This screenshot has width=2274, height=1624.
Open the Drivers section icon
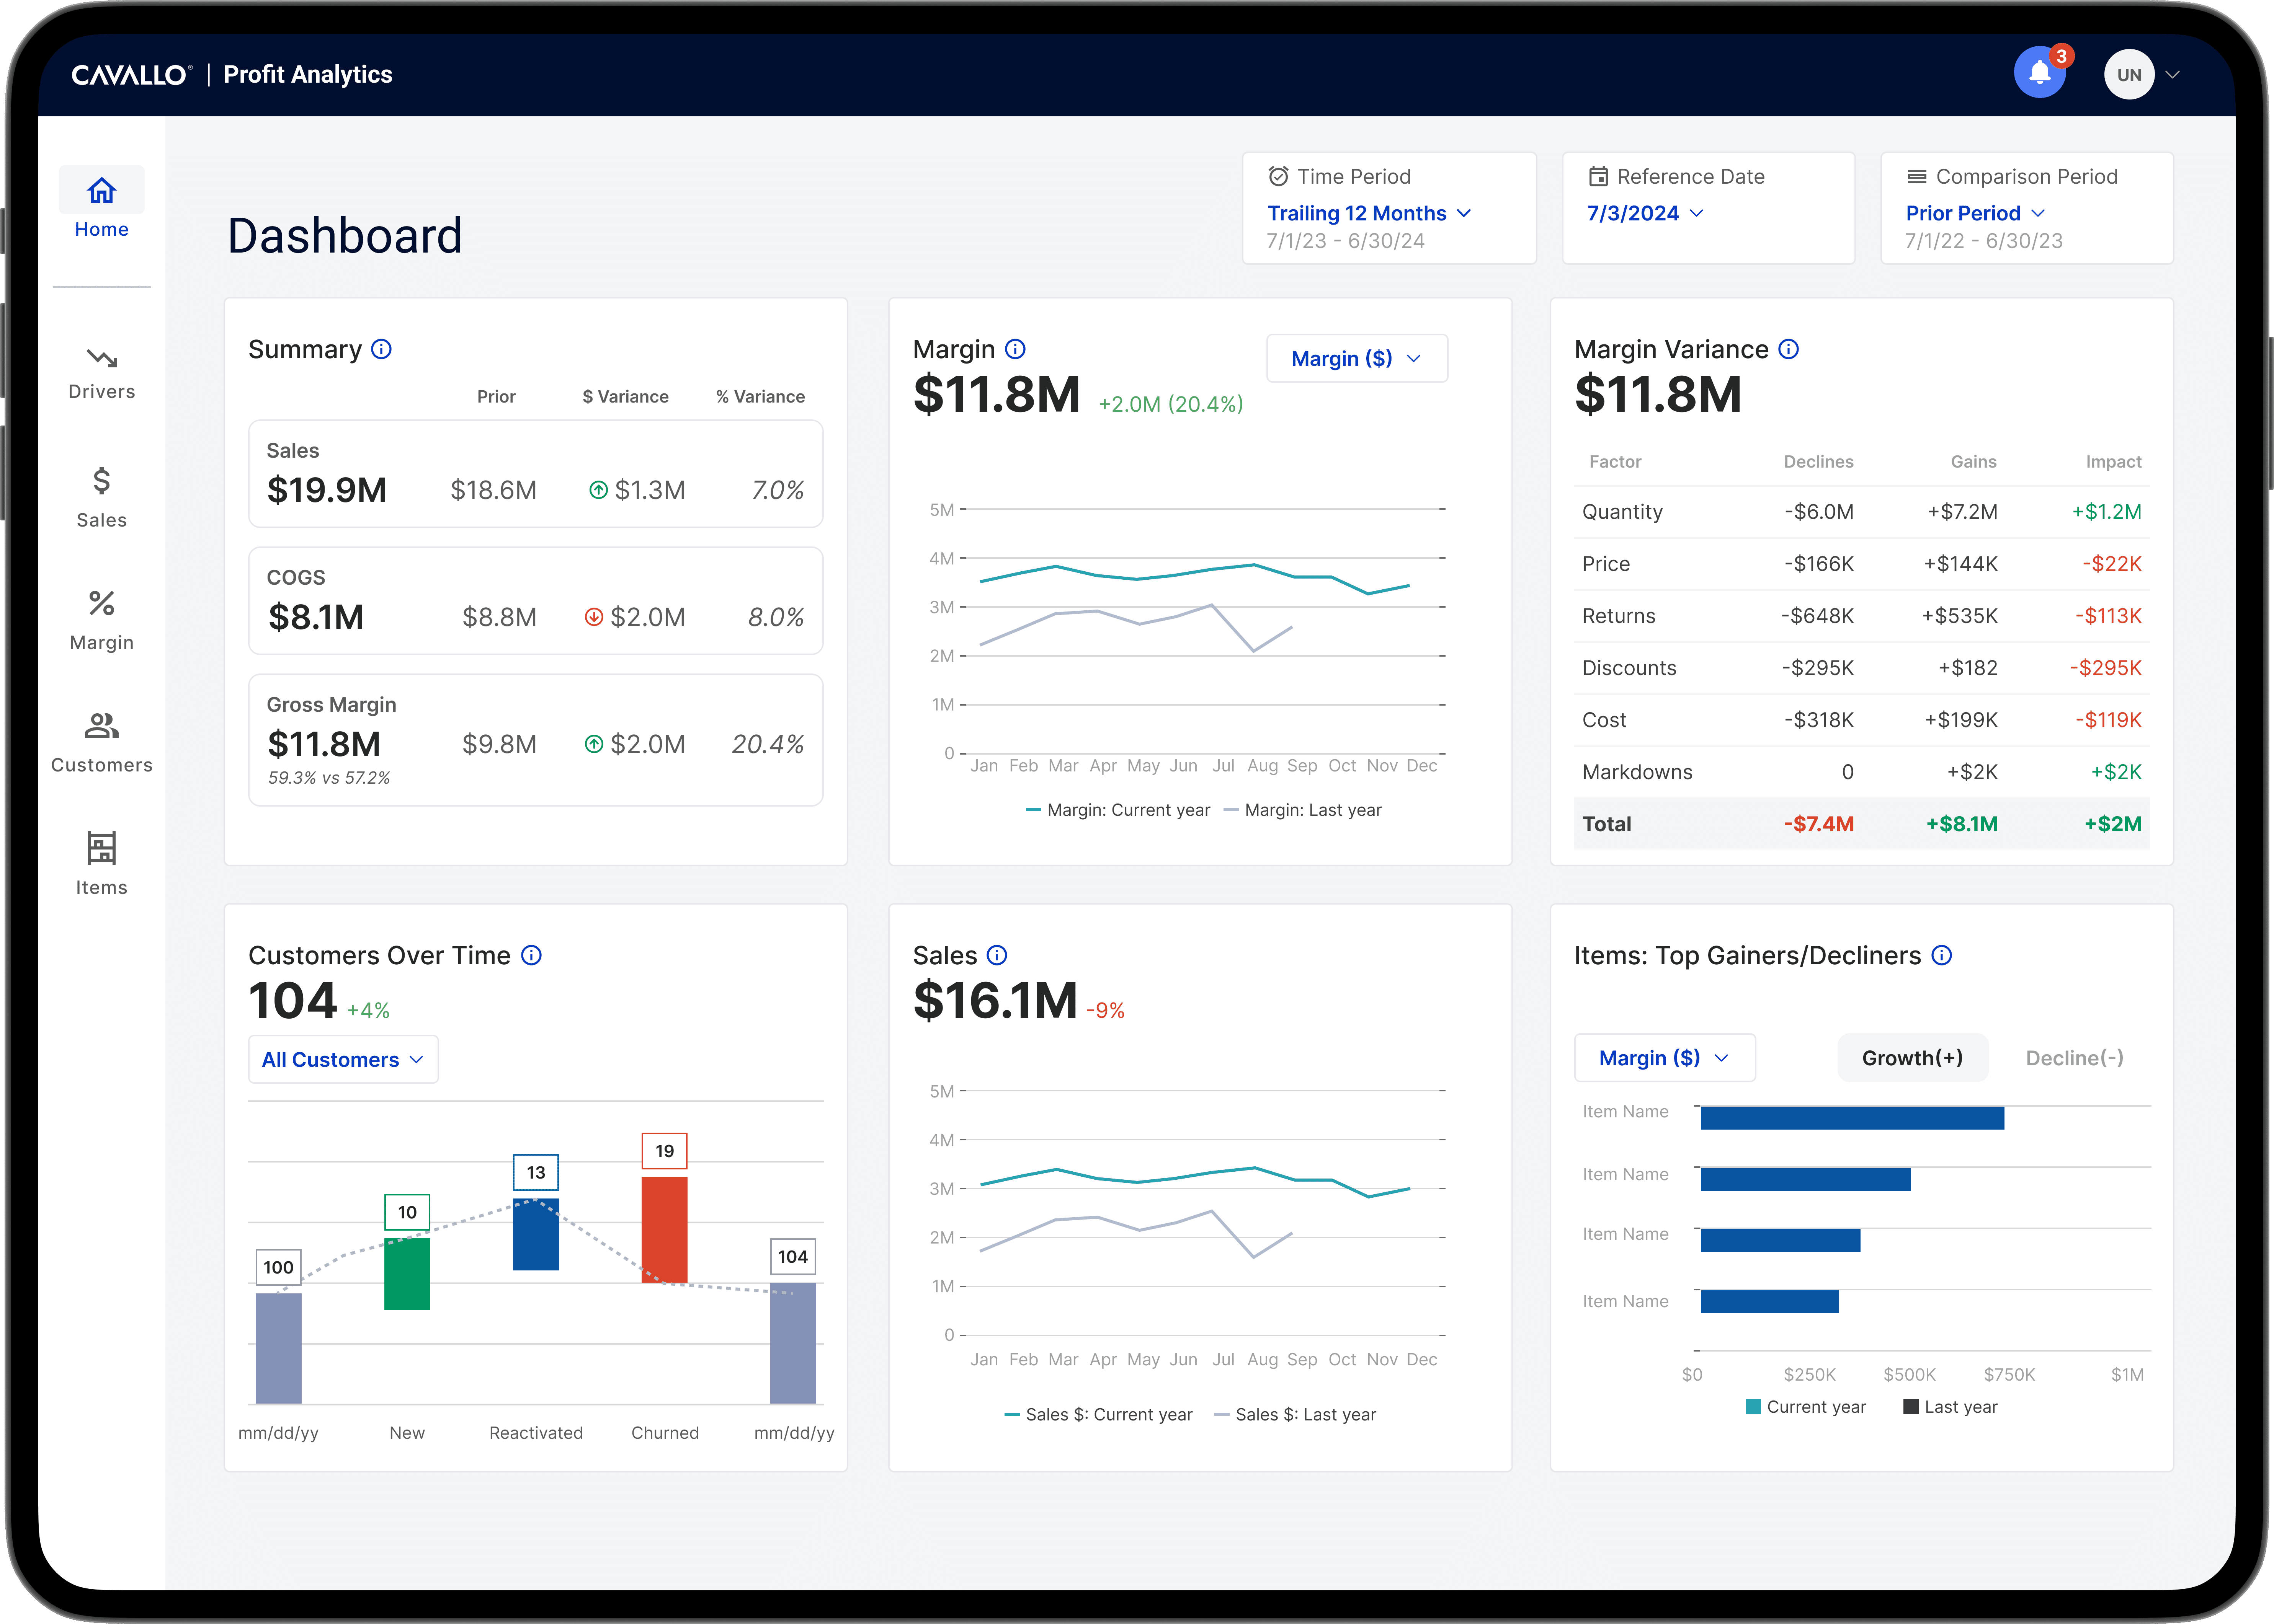[x=102, y=358]
